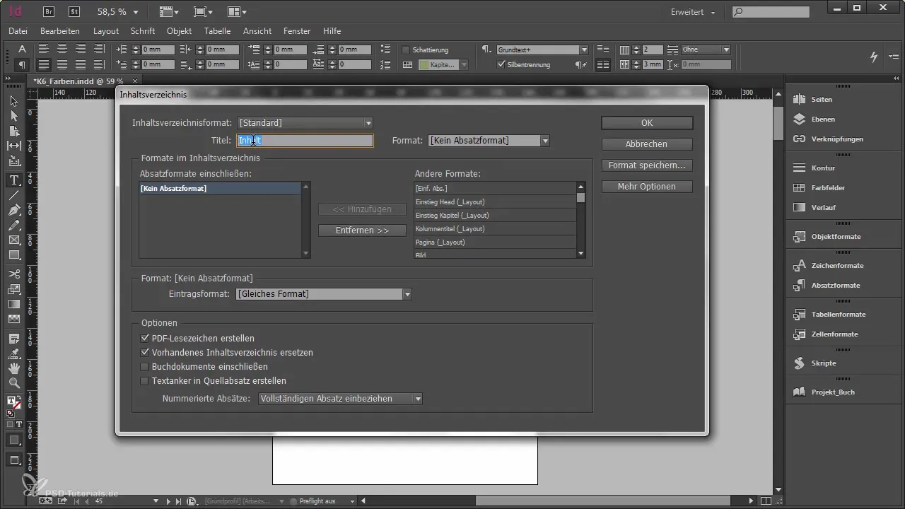Click the Titel input field
The height and width of the screenshot is (509, 905).
305,141
